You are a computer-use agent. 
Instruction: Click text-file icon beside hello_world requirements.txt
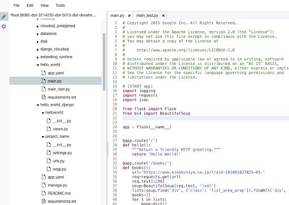pos(43,97)
